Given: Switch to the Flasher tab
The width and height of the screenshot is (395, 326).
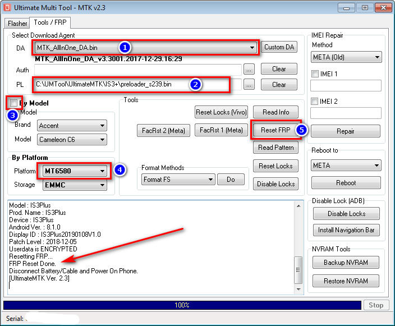Looking at the screenshot, I should click(17, 24).
